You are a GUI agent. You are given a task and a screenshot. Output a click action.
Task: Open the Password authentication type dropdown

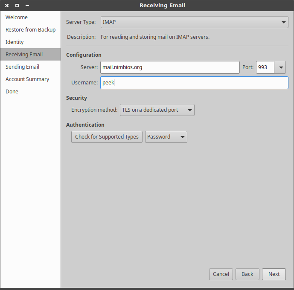166,137
